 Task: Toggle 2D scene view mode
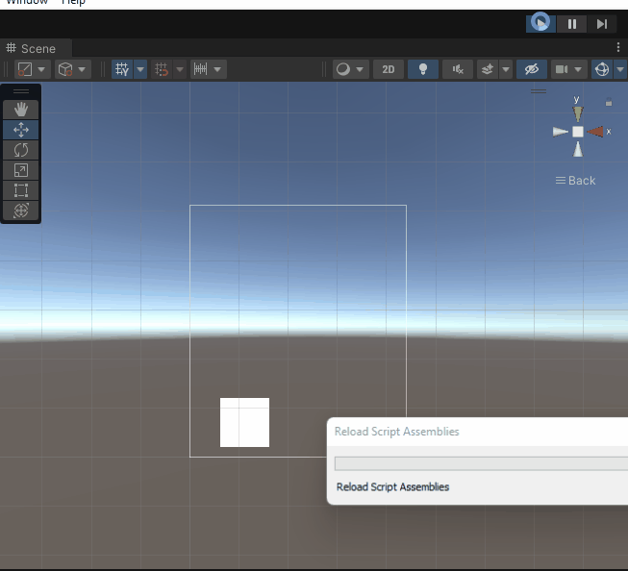[388, 69]
